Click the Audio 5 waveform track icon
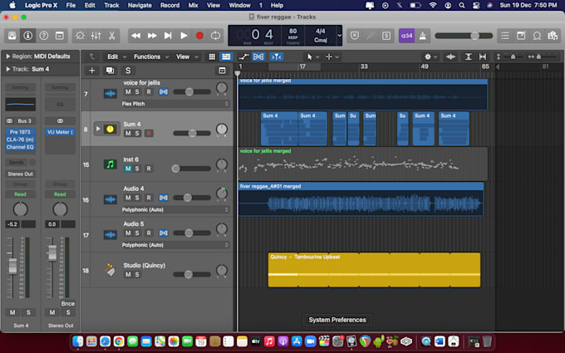565x353 pixels. pos(111,235)
